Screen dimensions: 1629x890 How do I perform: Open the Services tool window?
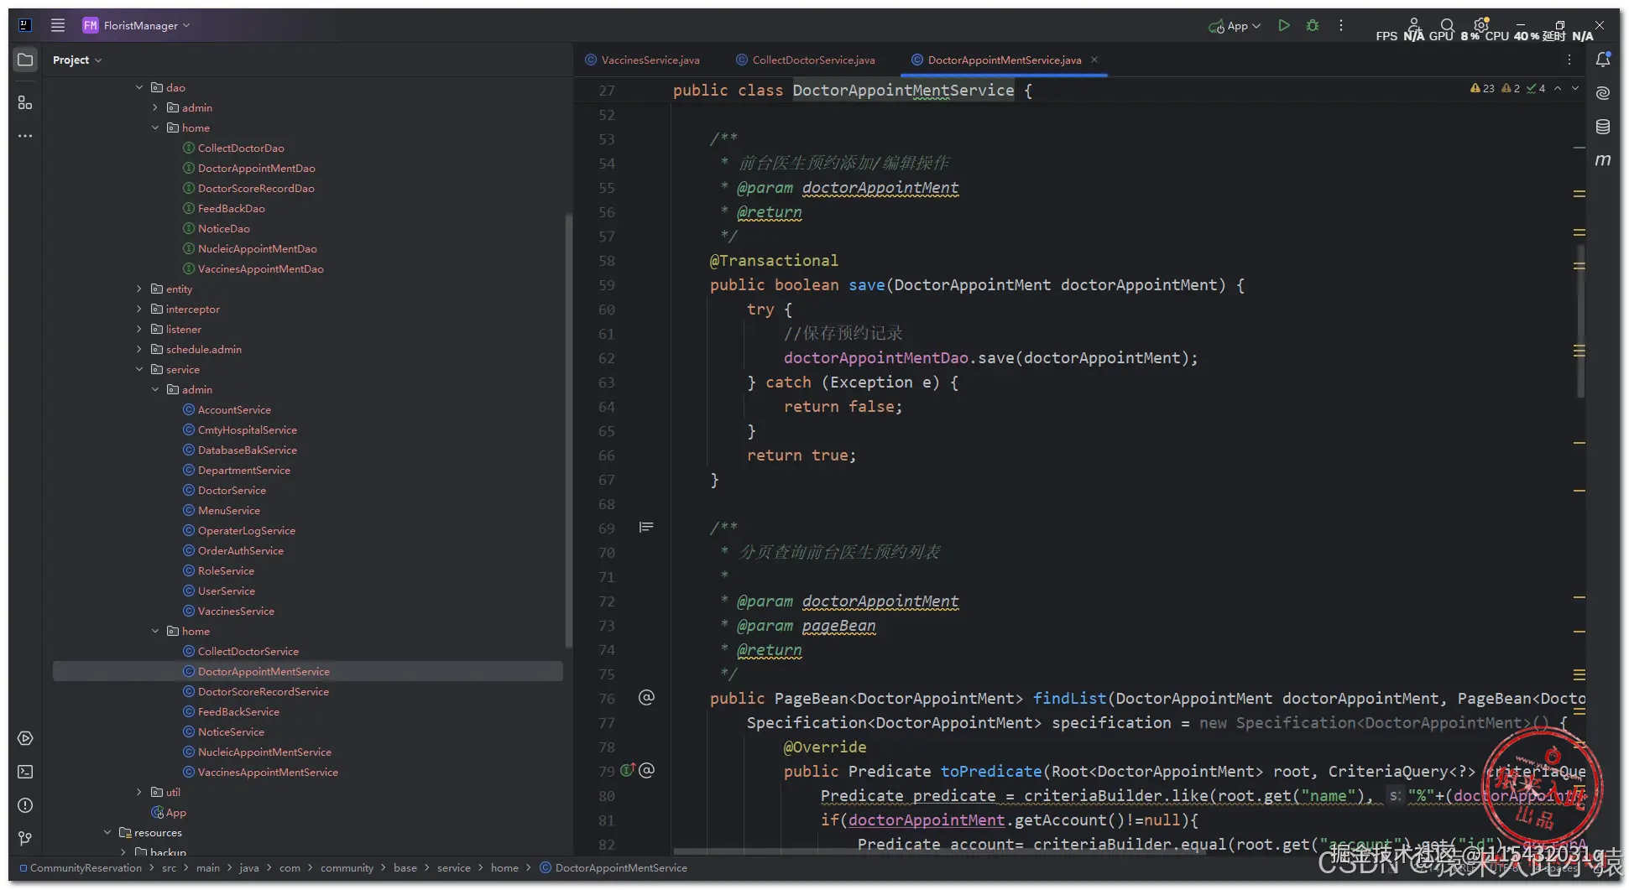[x=25, y=738]
